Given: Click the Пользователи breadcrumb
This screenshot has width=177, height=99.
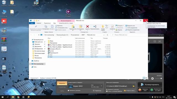Looking at the screenshot, I should [75, 35].
